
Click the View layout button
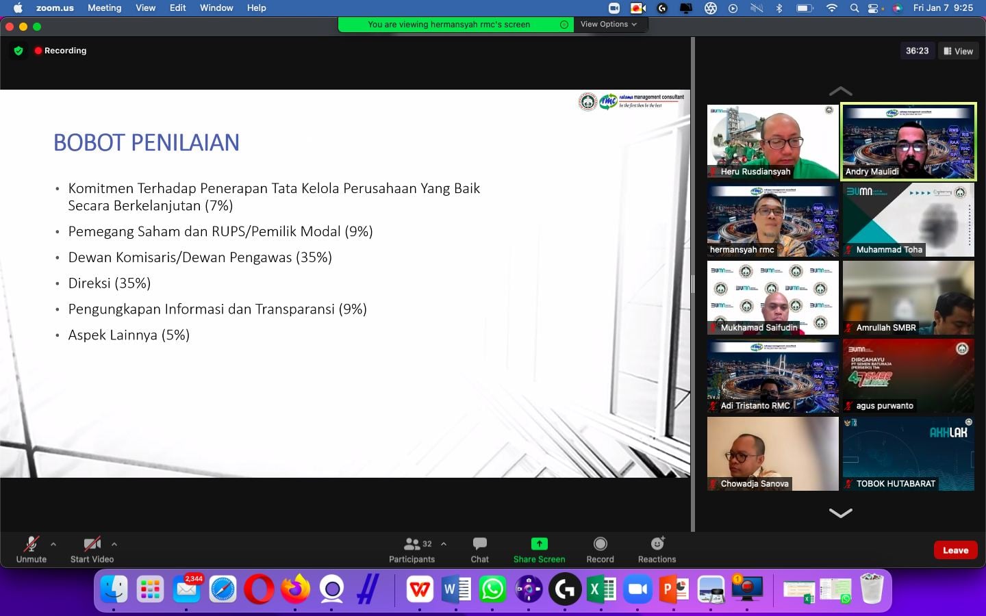pyautogui.click(x=958, y=51)
